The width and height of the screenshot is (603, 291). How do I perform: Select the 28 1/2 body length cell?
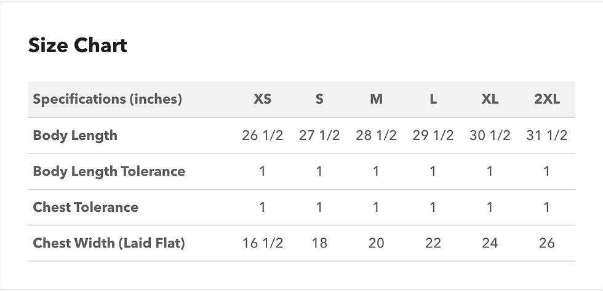click(376, 135)
